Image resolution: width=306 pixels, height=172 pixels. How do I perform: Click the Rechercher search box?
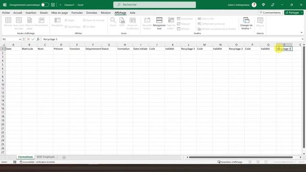click(154, 5)
